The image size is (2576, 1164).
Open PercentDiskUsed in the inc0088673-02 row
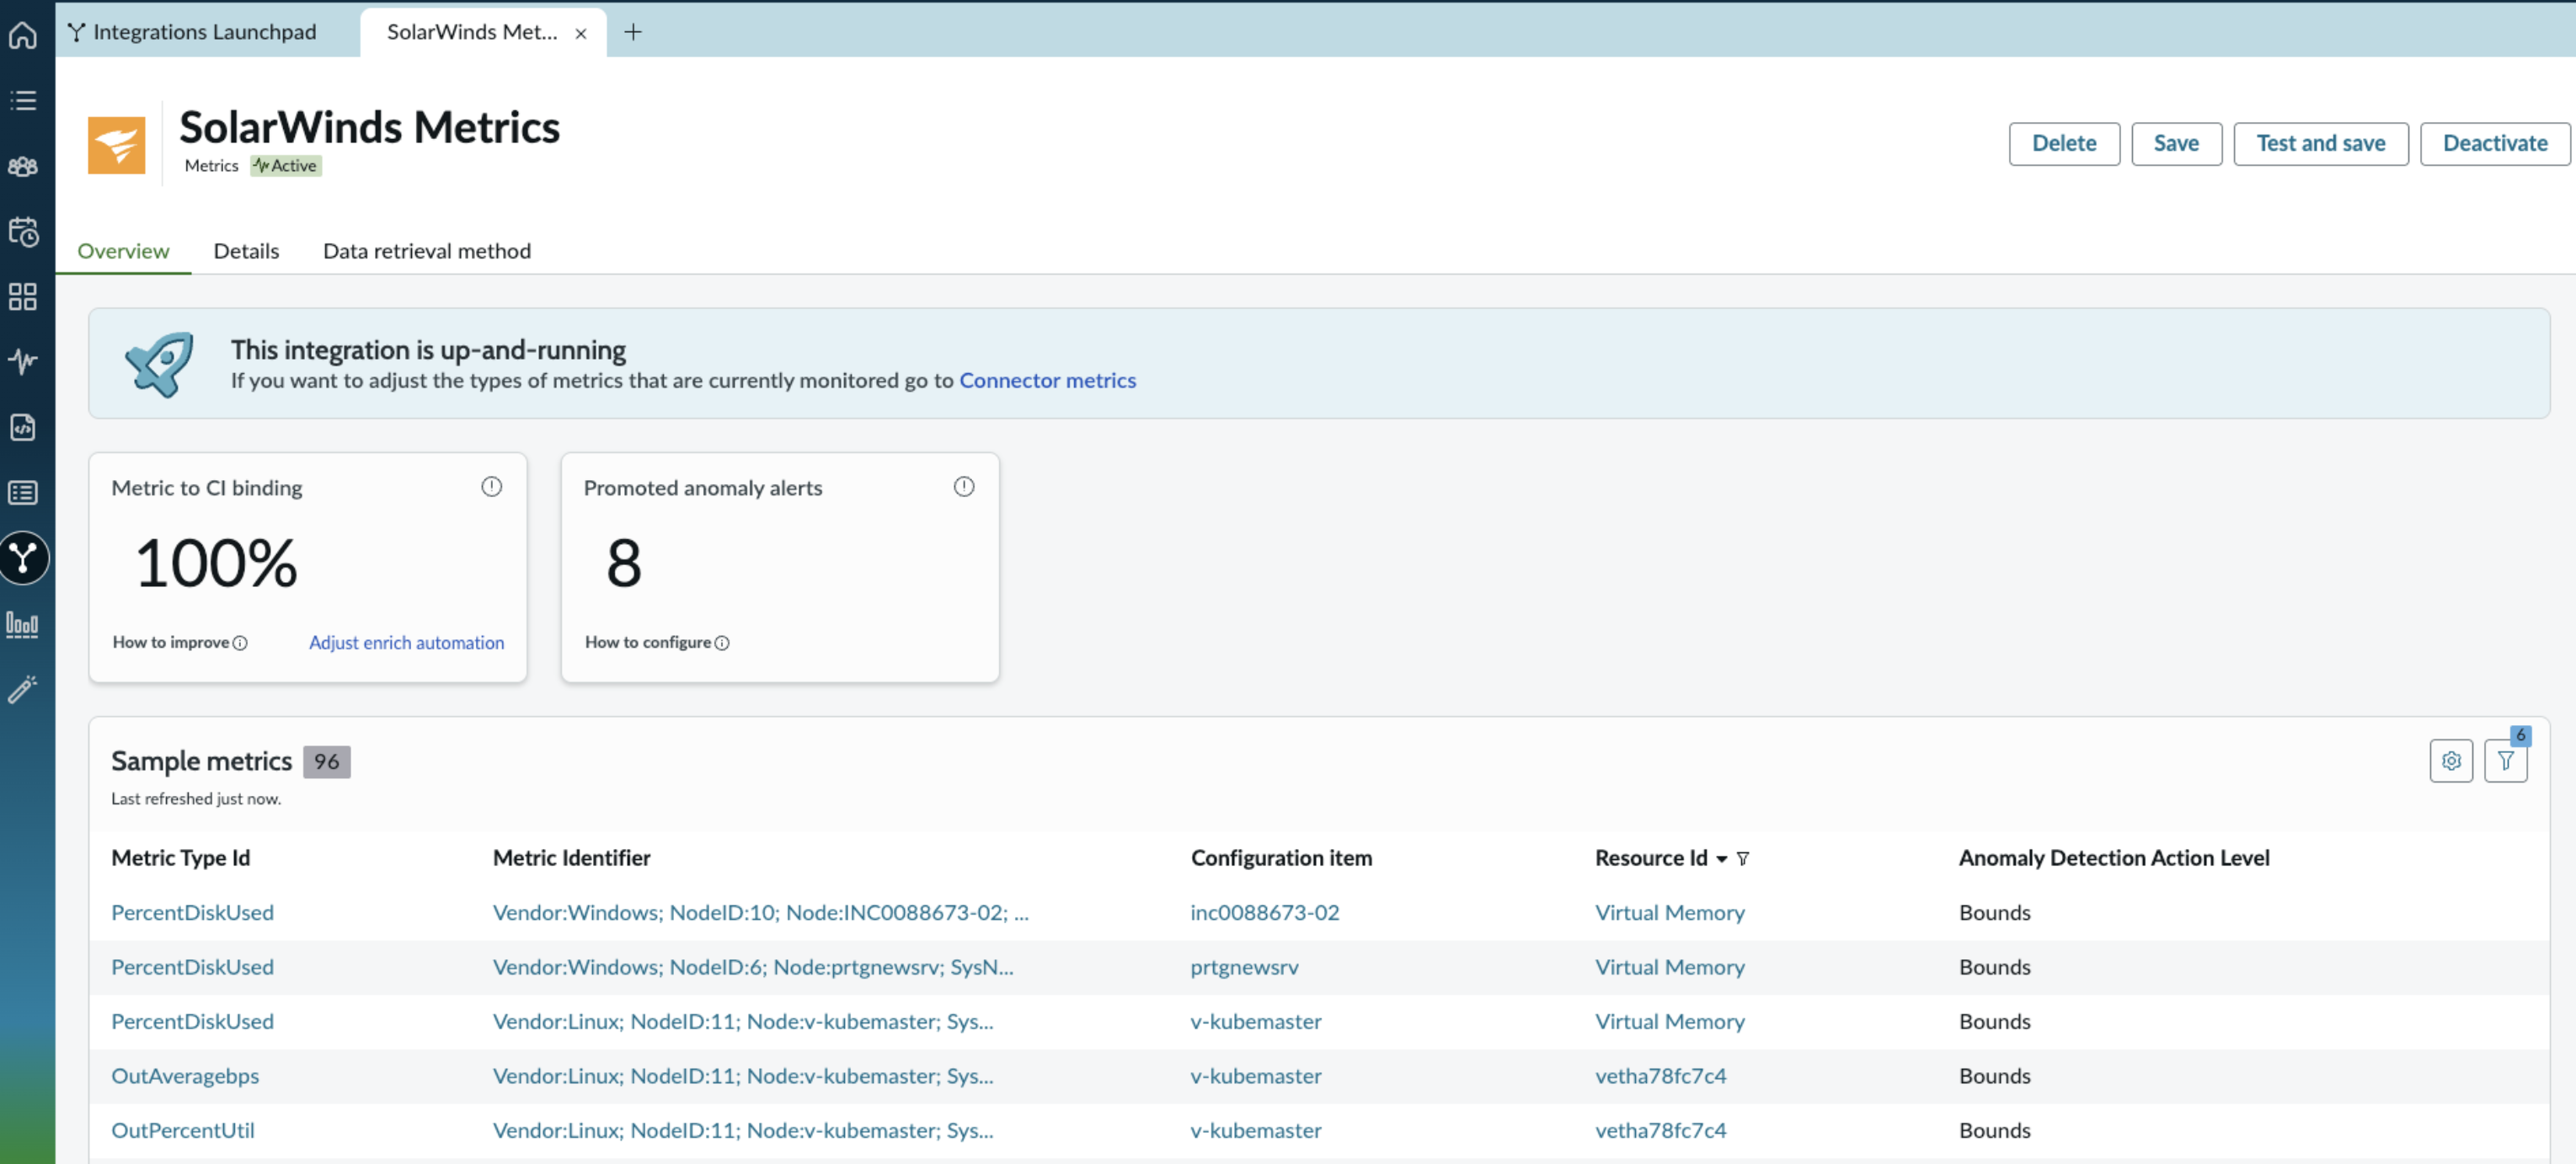pos(192,912)
